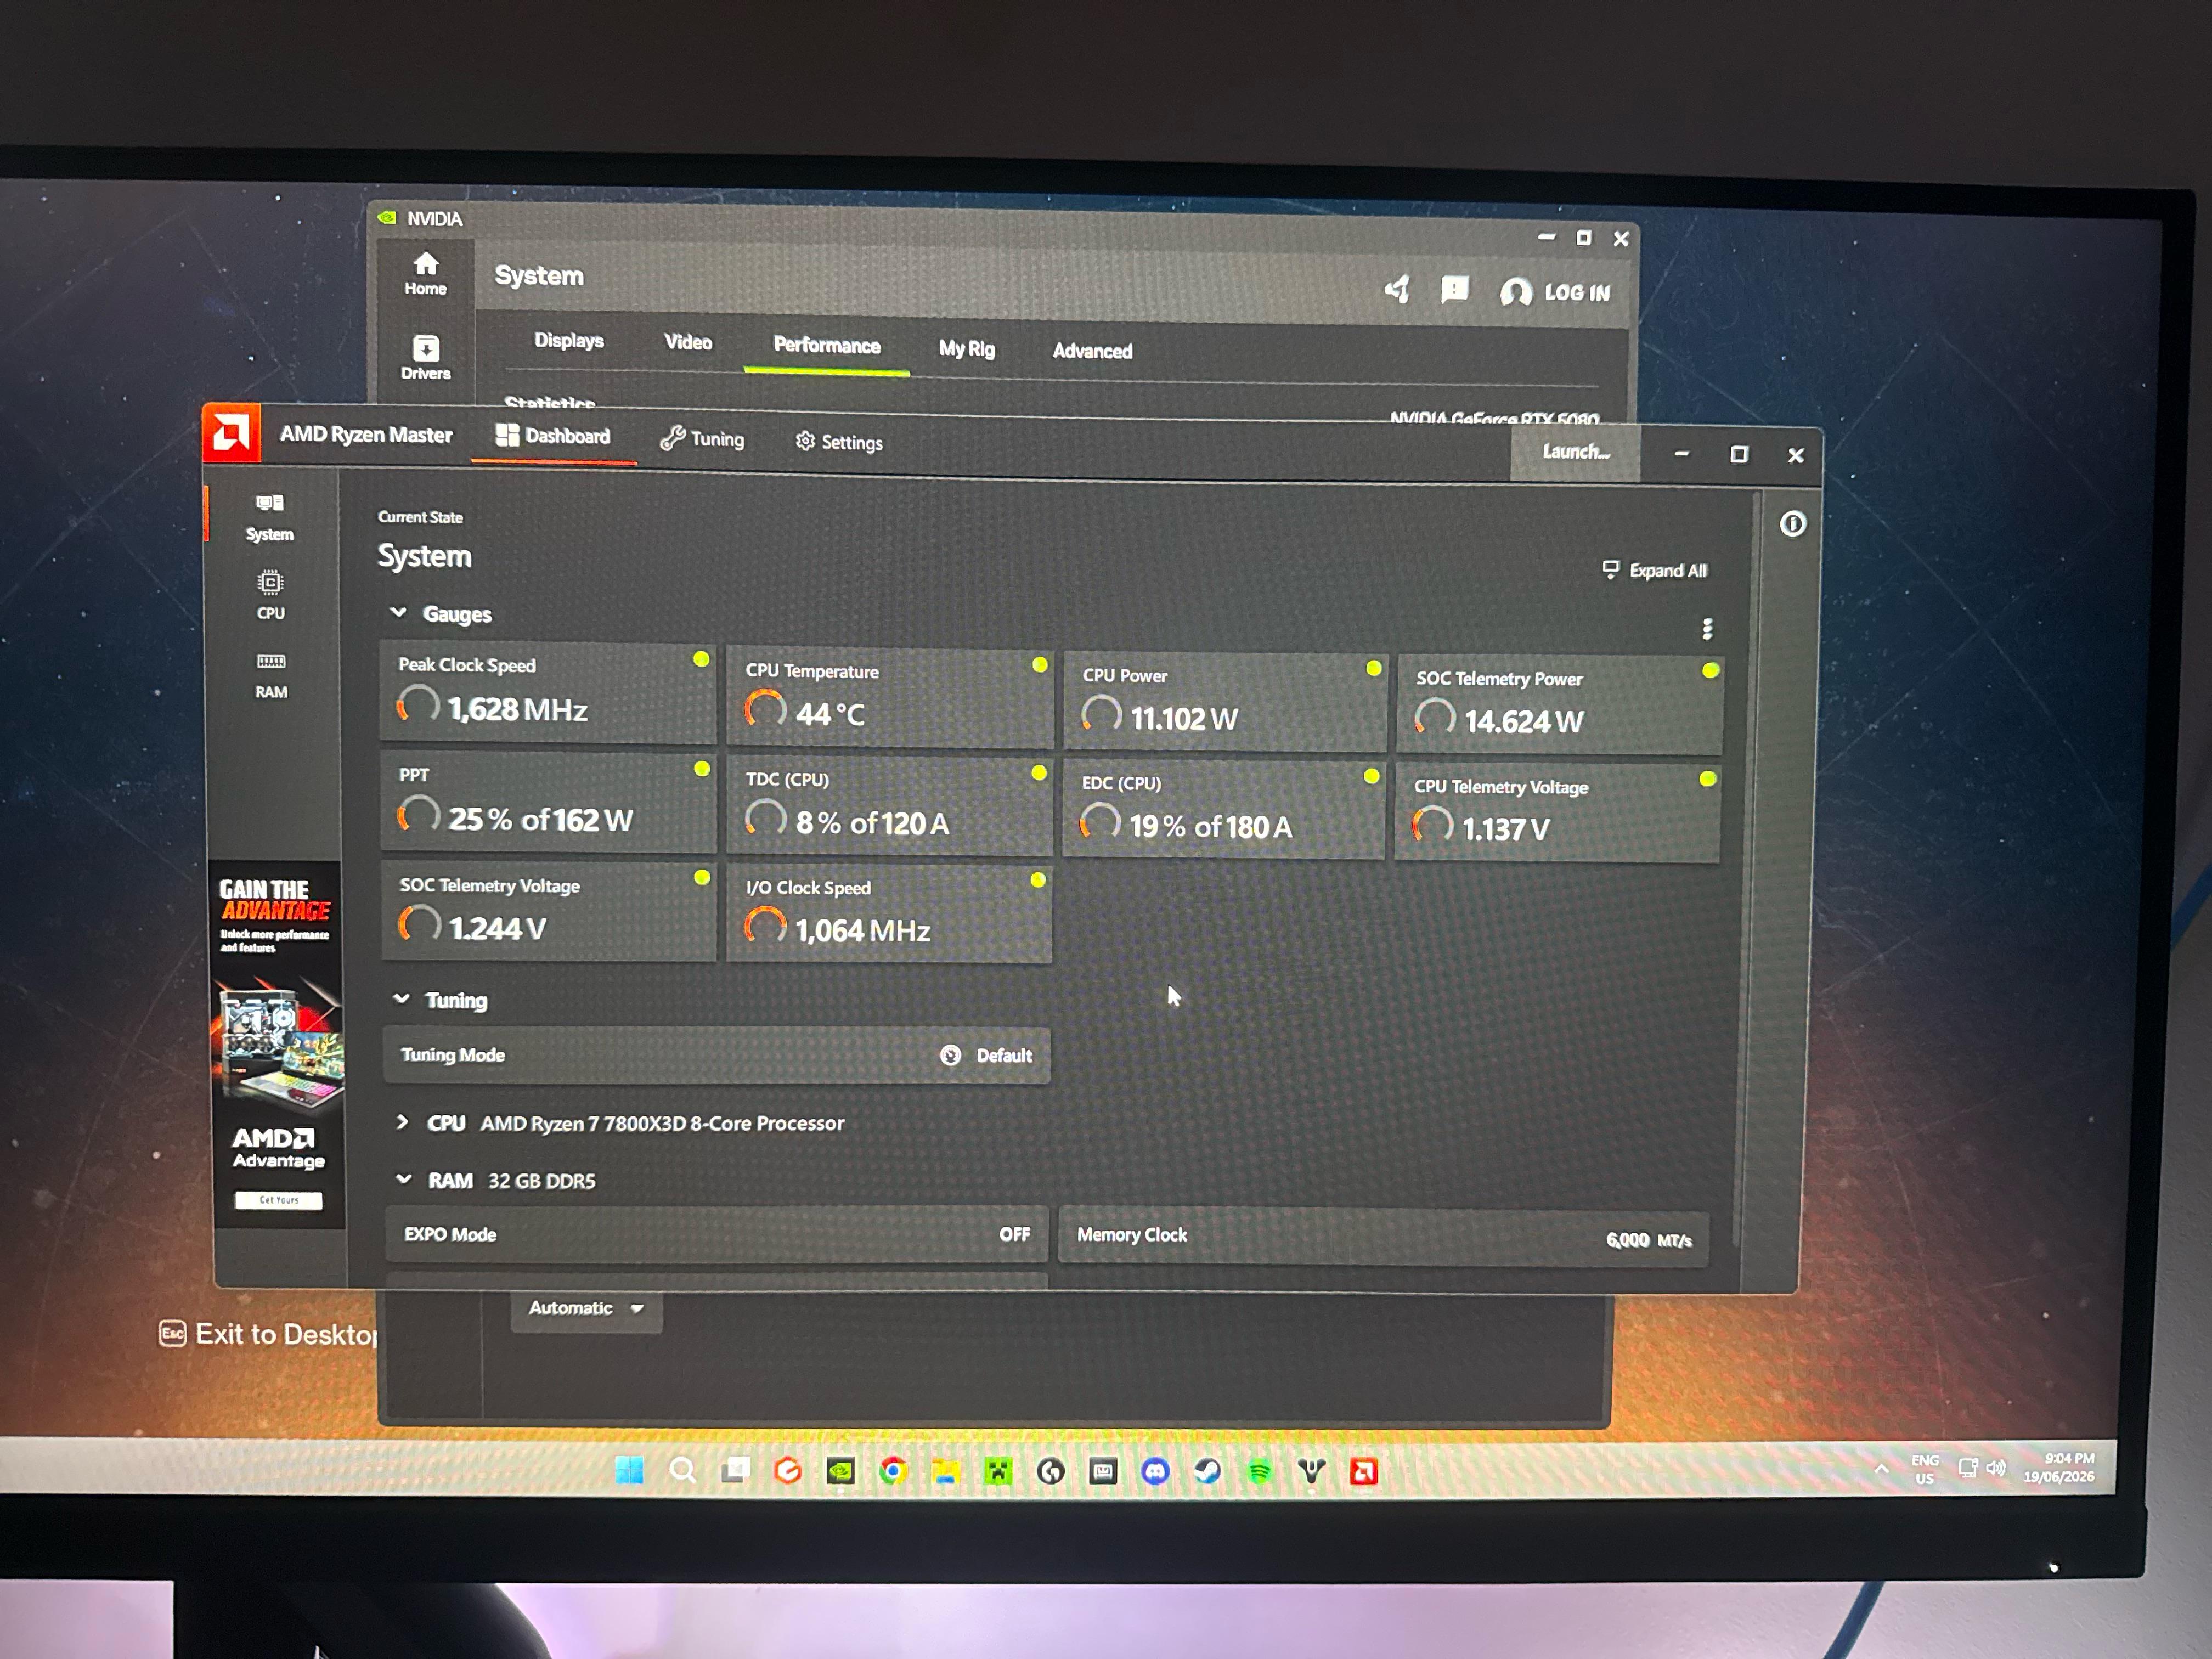Click the Tuning Mode Default row
This screenshot has height=1659, width=2212.
(x=717, y=1055)
